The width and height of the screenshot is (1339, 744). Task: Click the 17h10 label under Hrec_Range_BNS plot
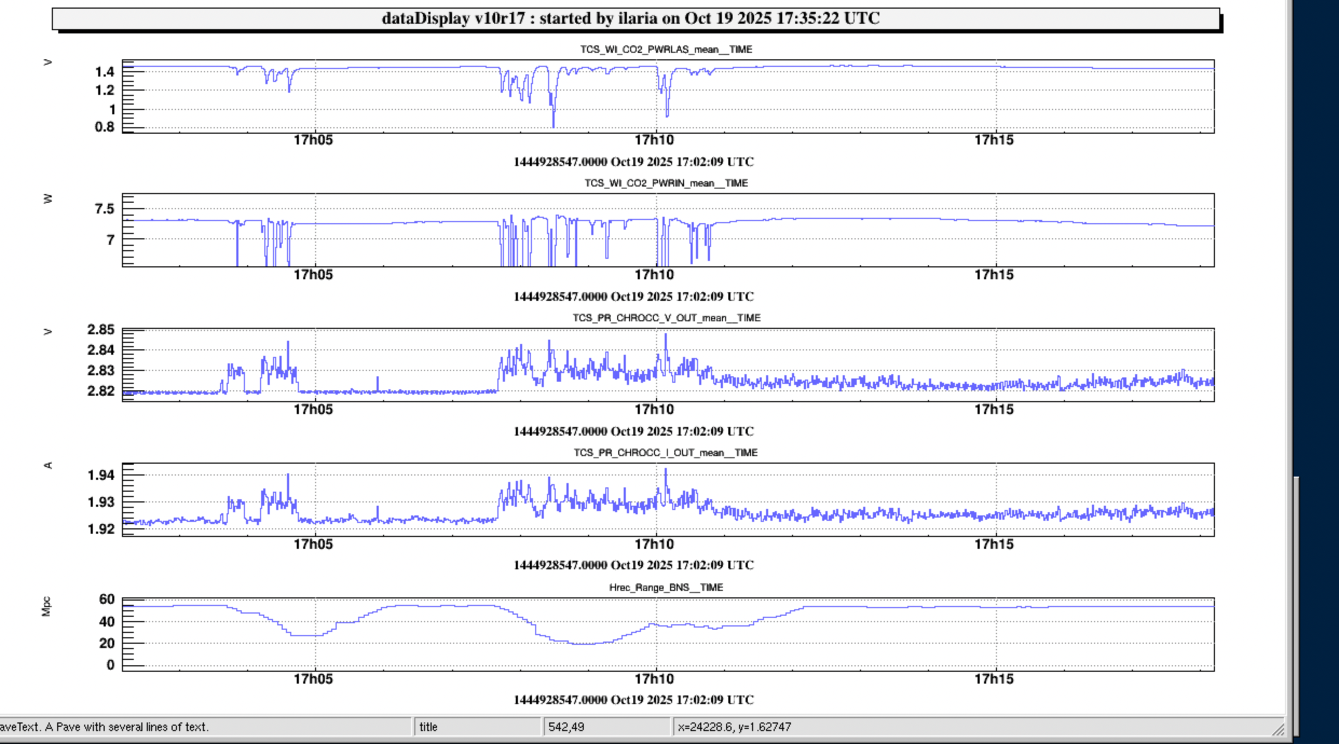[x=654, y=679]
